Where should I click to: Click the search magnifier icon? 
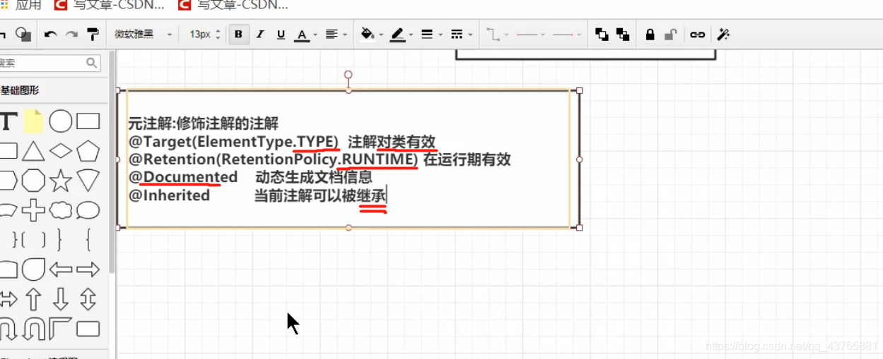92,63
